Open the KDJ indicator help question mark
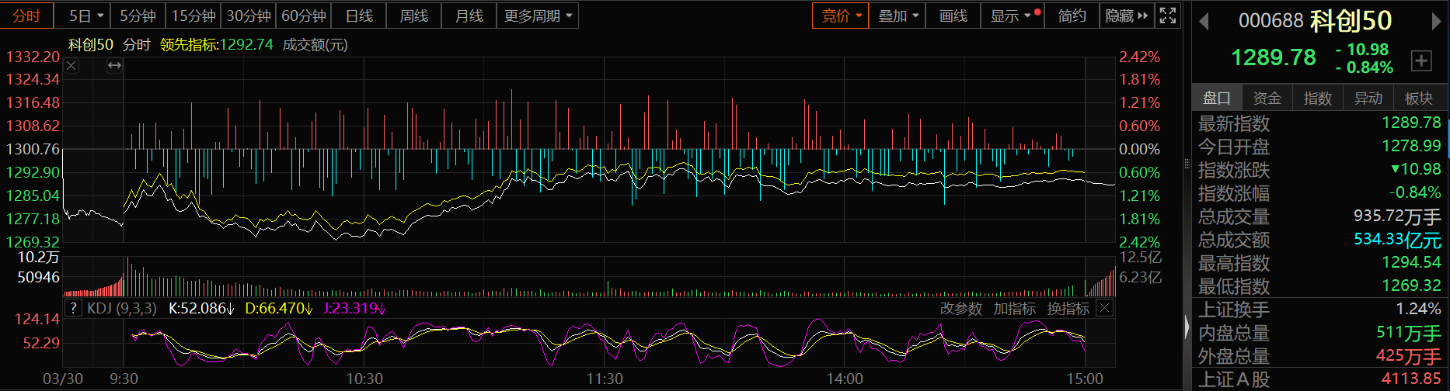The height and width of the screenshot is (391, 1450). pos(72,308)
